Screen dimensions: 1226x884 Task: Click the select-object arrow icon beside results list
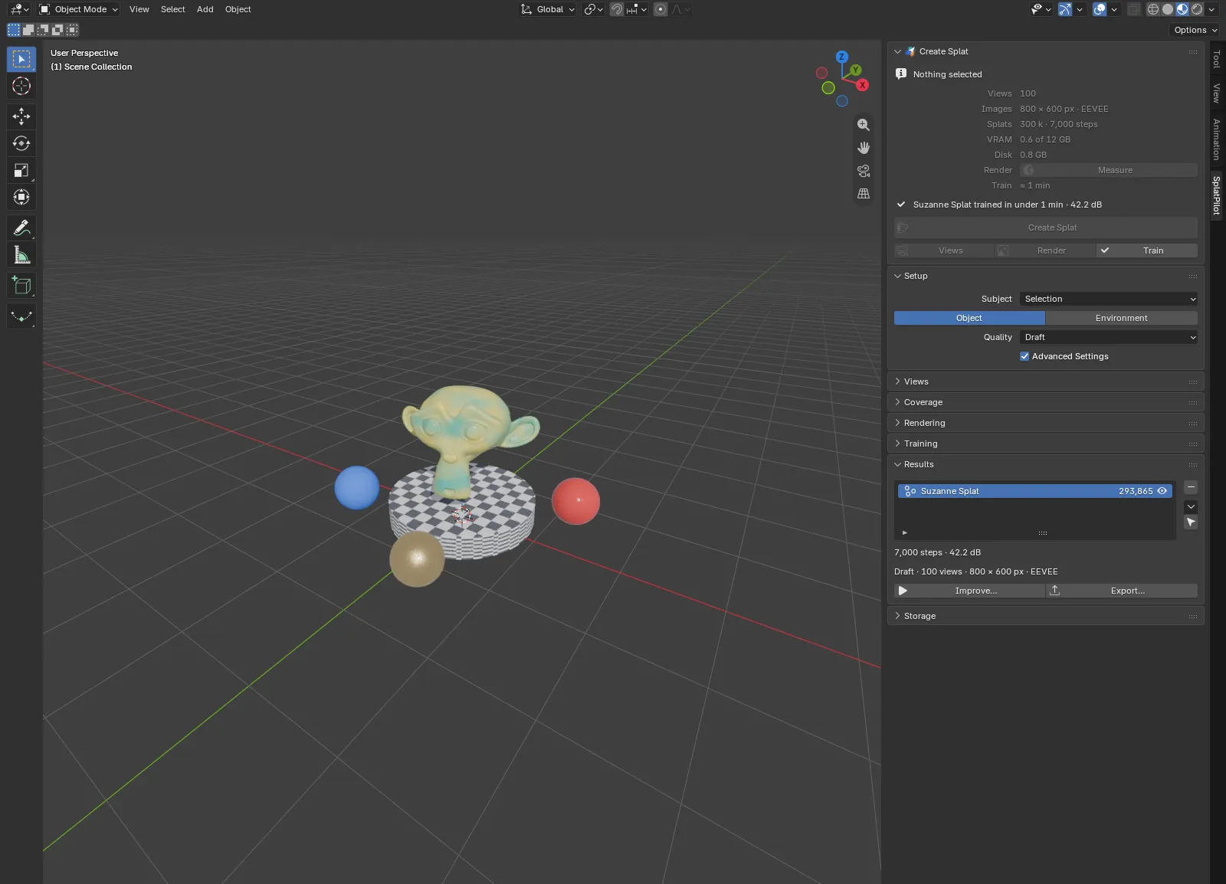(x=1191, y=522)
